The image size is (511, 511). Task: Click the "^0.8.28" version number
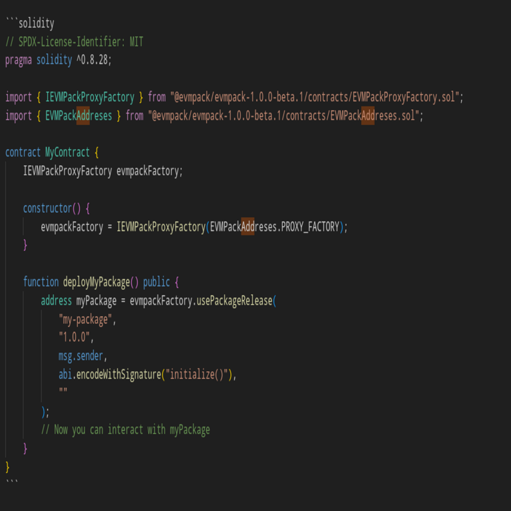(x=93, y=60)
